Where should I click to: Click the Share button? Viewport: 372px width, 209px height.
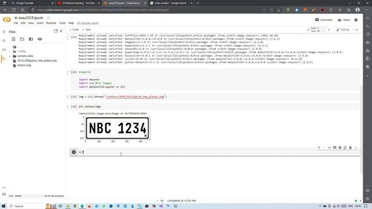point(344,20)
